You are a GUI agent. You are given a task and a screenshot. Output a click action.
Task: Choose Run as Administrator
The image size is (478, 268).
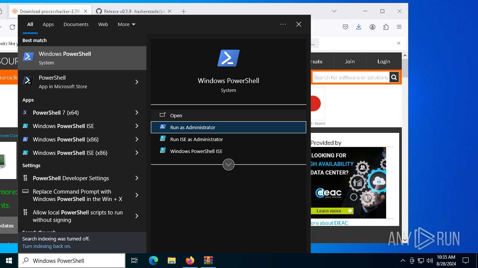pos(229,127)
